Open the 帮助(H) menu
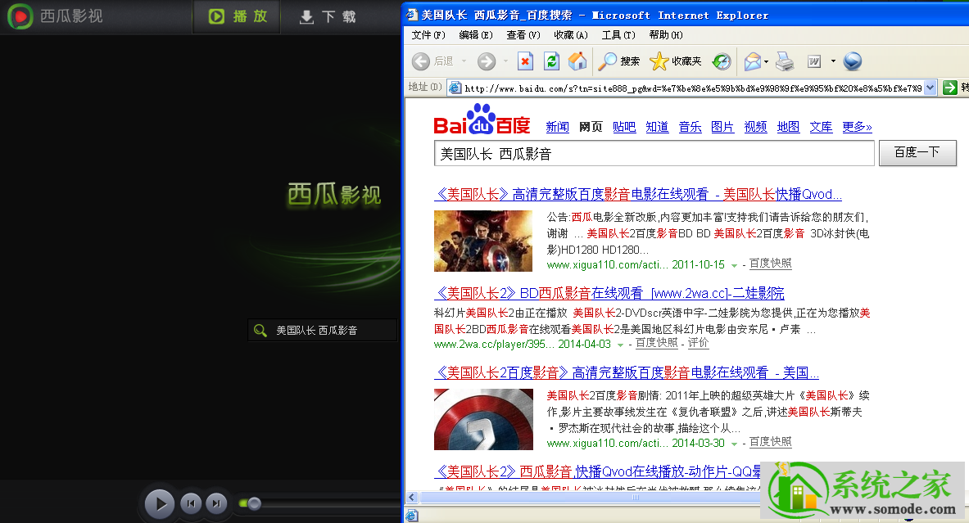 coord(666,35)
